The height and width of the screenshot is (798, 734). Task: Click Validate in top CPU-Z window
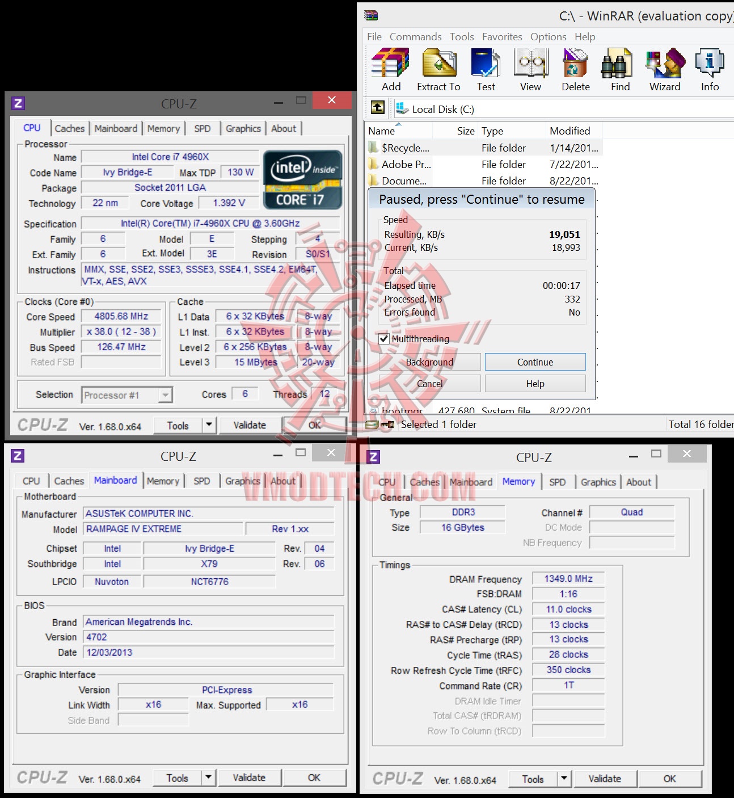tap(250, 425)
